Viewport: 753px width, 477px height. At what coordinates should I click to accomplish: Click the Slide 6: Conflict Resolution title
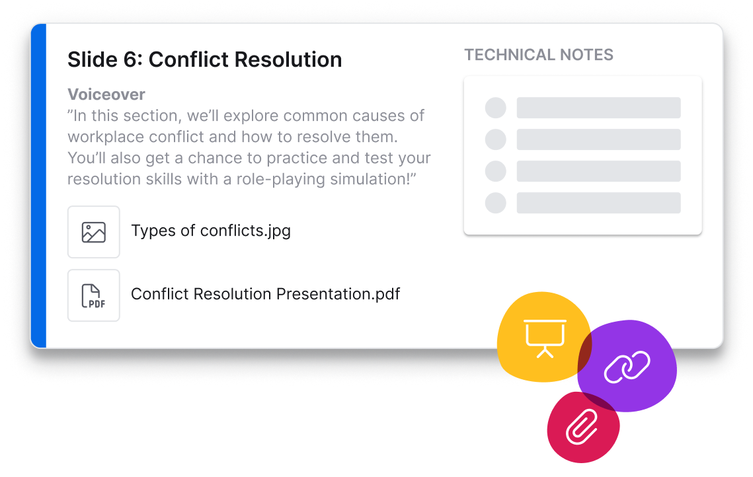tap(205, 59)
